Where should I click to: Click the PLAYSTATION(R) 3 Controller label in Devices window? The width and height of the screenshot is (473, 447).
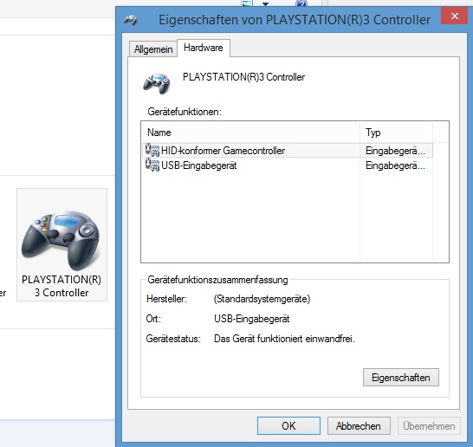[x=62, y=286]
